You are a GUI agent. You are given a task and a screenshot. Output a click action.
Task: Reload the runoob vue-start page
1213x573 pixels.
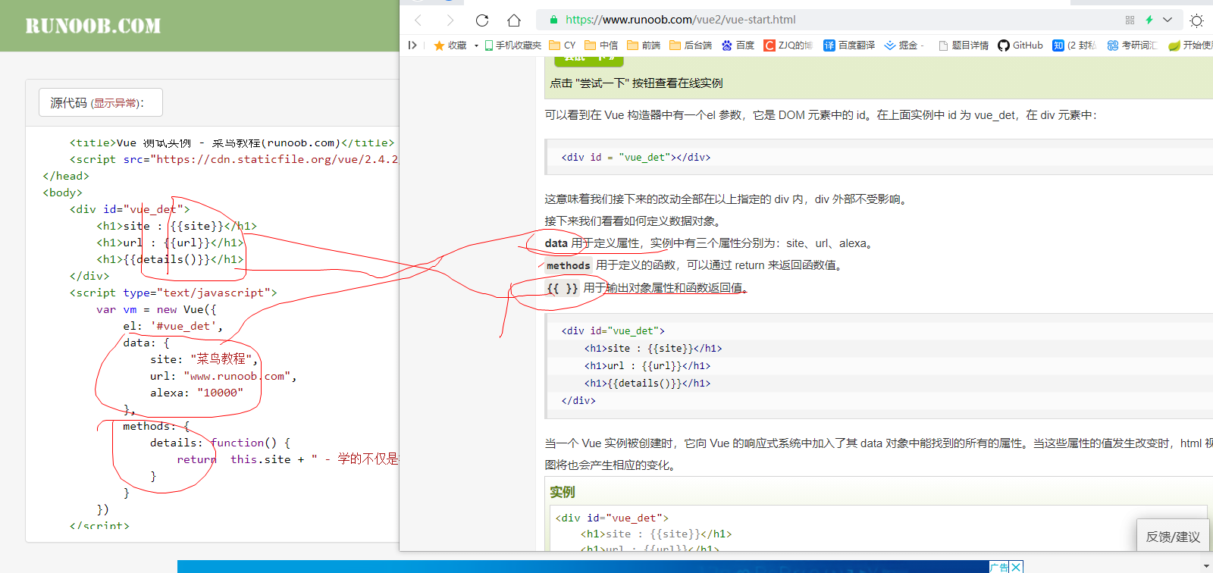click(x=482, y=20)
